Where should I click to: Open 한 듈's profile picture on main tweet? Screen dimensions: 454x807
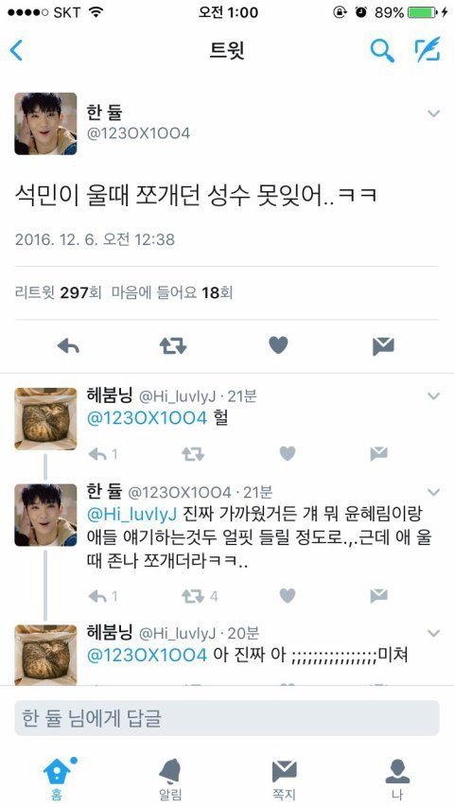45,124
